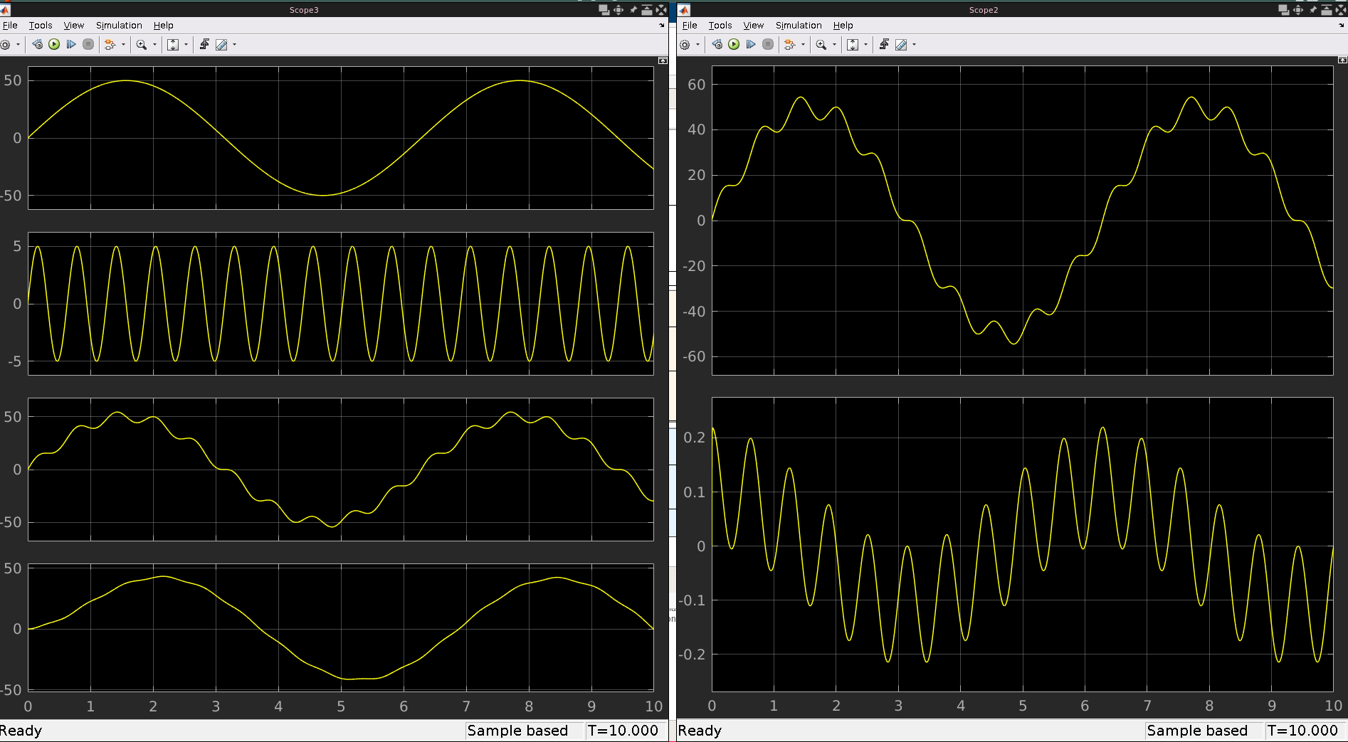1348x742 pixels.
Task: Run the simulation in Scope2
Action: click(733, 44)
